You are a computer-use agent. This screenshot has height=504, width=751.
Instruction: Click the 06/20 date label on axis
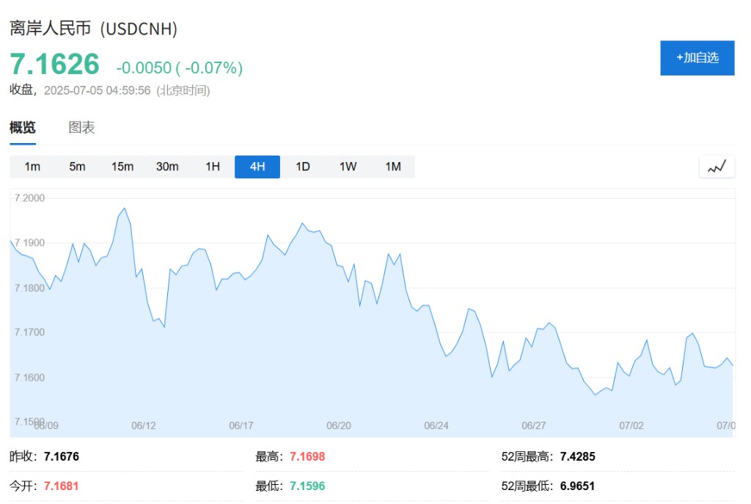[x=338, y=426]
